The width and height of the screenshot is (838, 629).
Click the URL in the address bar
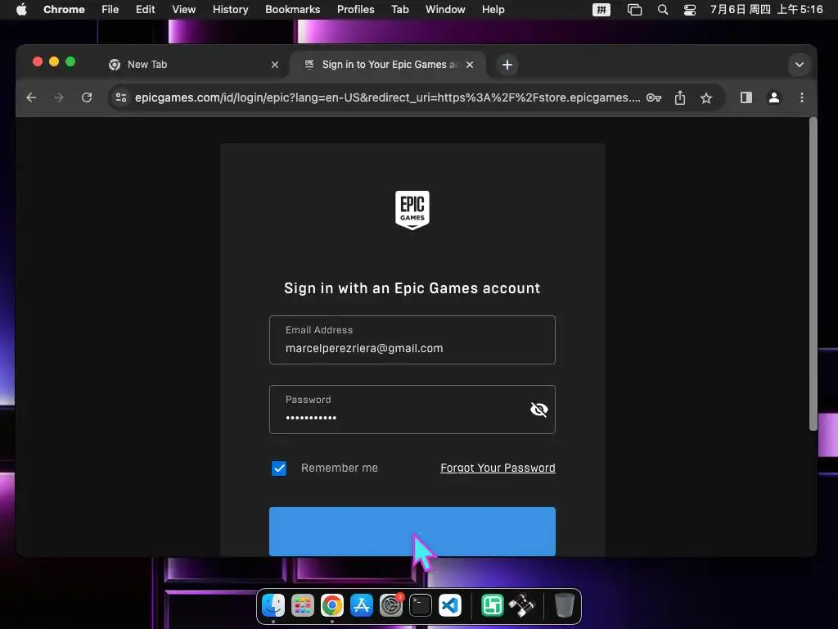[x=387, y=97]
